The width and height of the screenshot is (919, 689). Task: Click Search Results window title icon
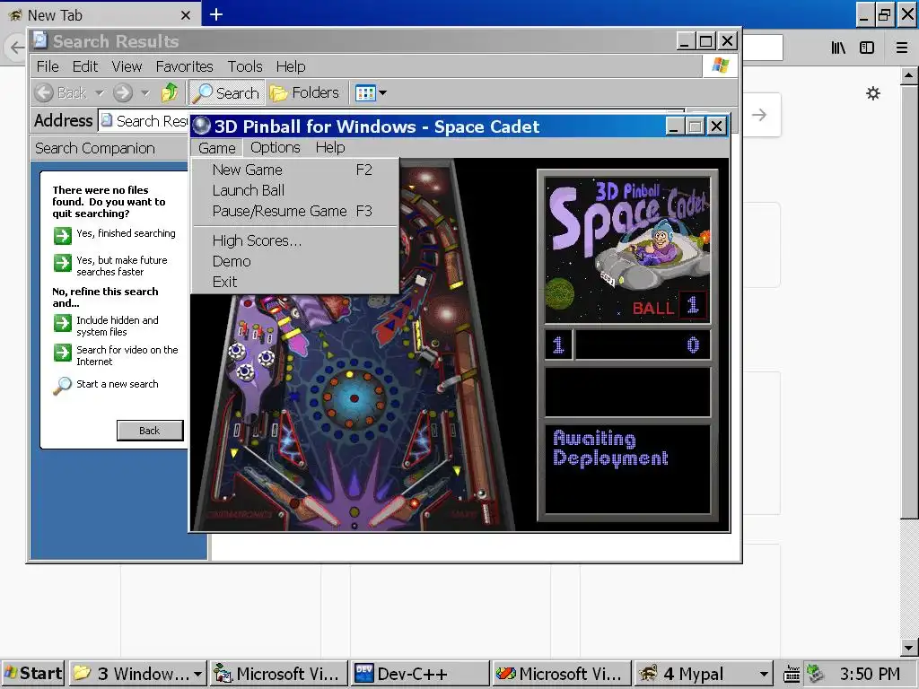[40, 40]
